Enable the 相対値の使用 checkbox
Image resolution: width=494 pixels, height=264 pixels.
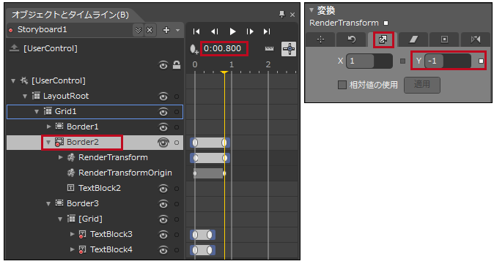[x=342, y=85]
